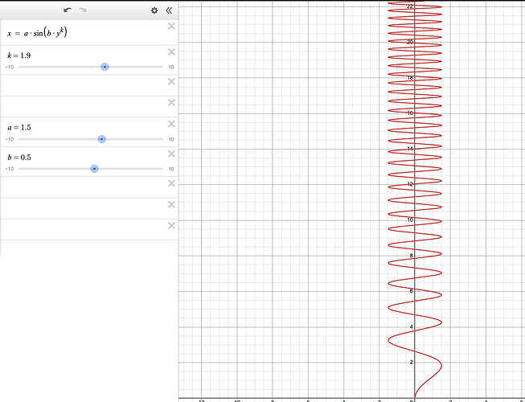Click the a slider handle
Image resolution: width=525 pixels, height=402 pixels.
pos(102,139)
